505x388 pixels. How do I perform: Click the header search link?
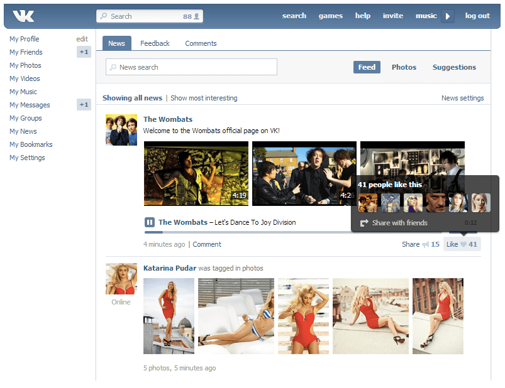point(294,16)
